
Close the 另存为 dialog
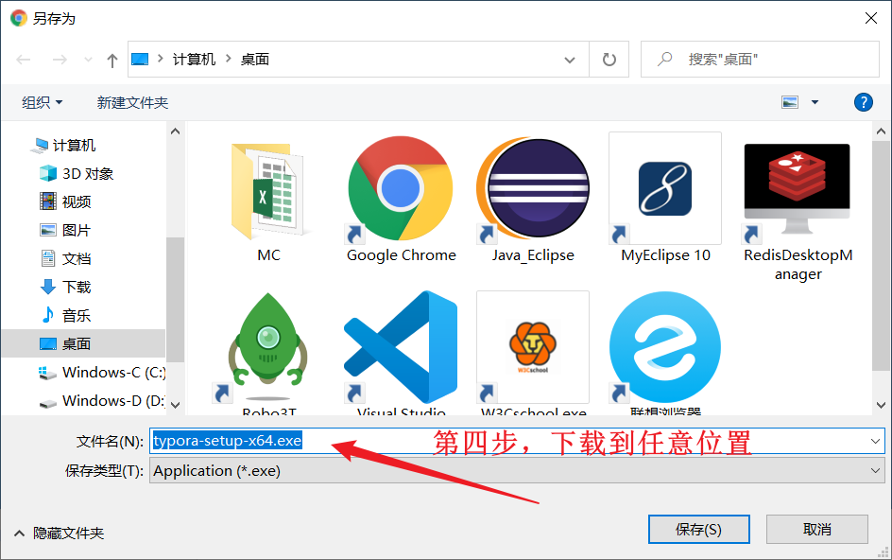click(870, 18)
